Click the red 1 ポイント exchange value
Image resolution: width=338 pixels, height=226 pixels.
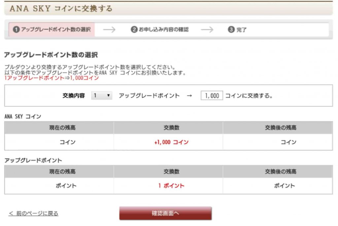coord(171,186)
